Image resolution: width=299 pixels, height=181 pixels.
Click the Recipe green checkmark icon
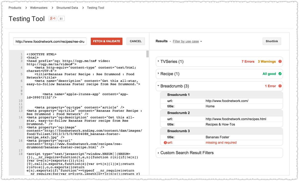(280, 74)
